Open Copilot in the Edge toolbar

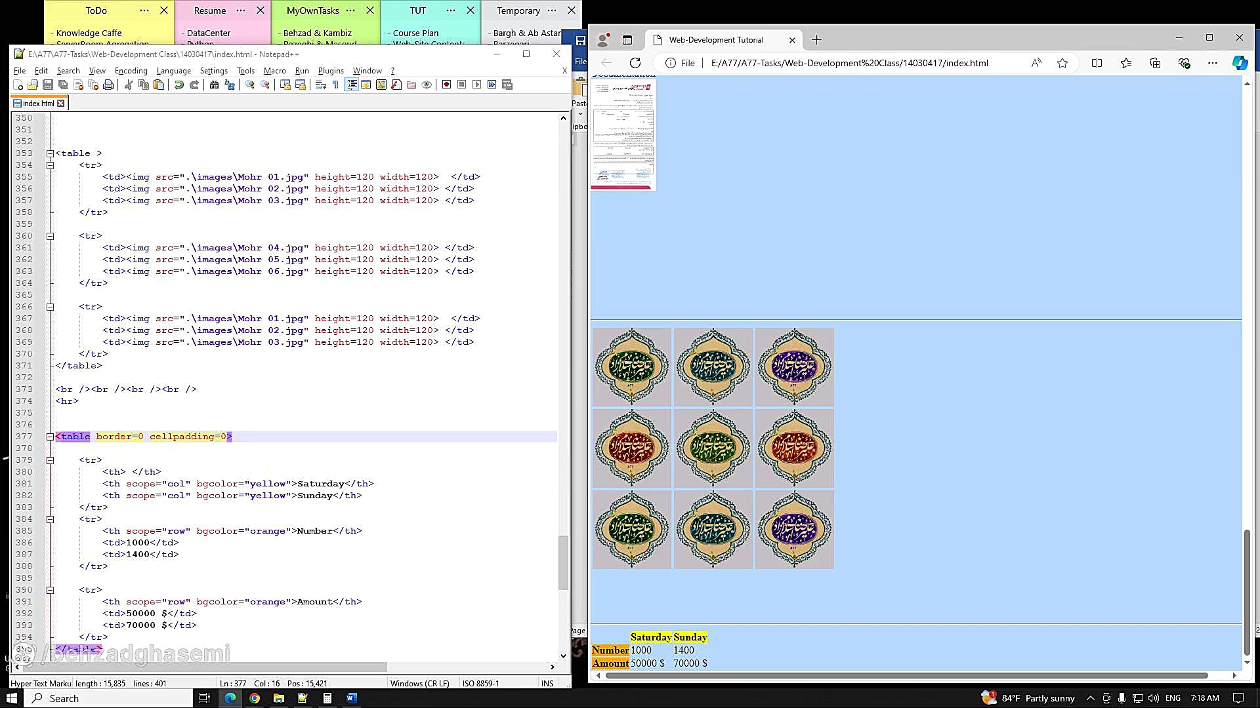[1240, 63]
